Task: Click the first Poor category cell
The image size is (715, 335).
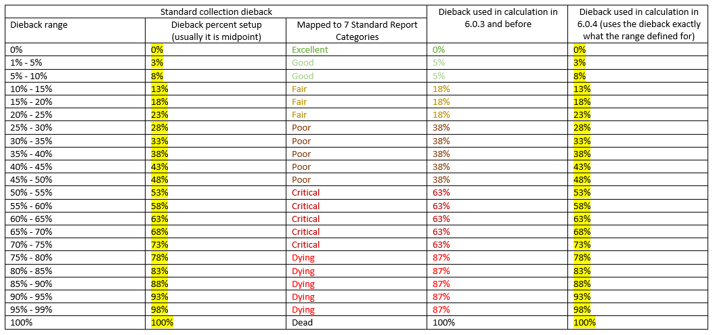Action: [x=357, y=128]
